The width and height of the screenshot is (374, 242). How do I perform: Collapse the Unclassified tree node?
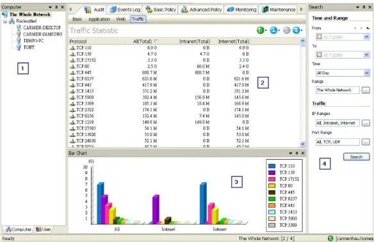tap(5, 22)
